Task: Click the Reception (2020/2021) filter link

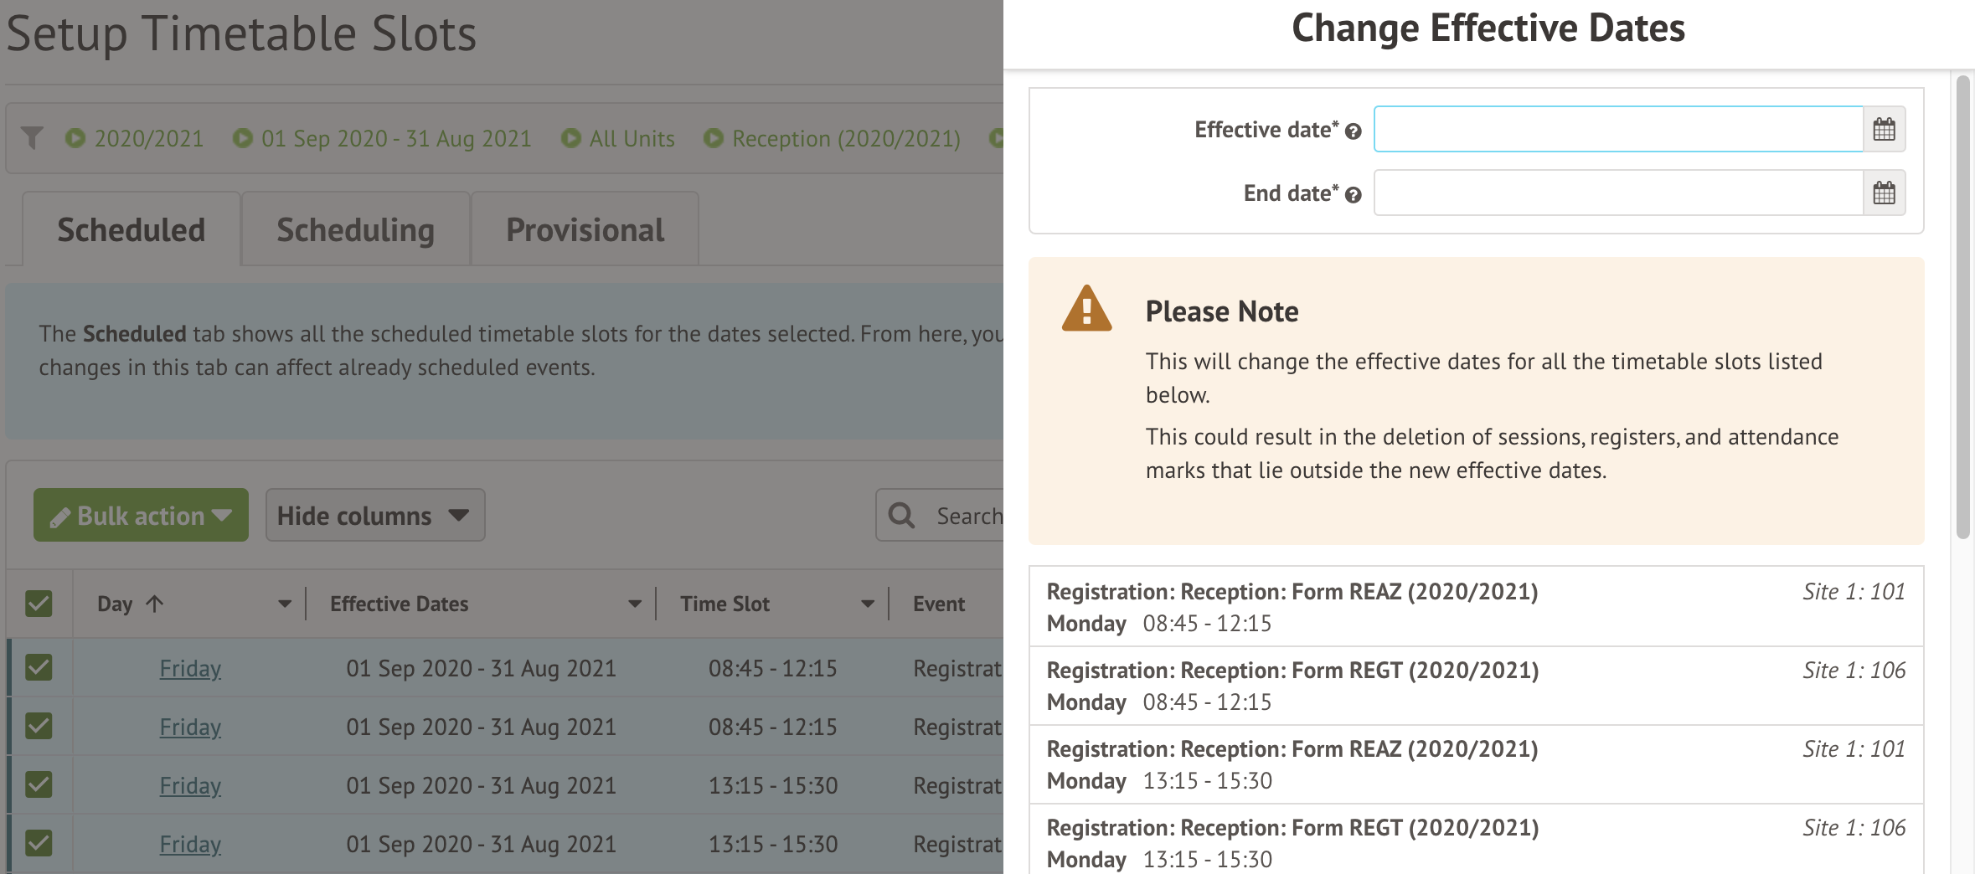Action: pos(846,138)
